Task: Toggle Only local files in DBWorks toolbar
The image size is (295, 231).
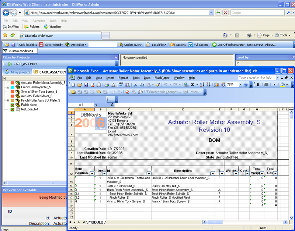Action: pyautogui.click(x=28, y=45)
